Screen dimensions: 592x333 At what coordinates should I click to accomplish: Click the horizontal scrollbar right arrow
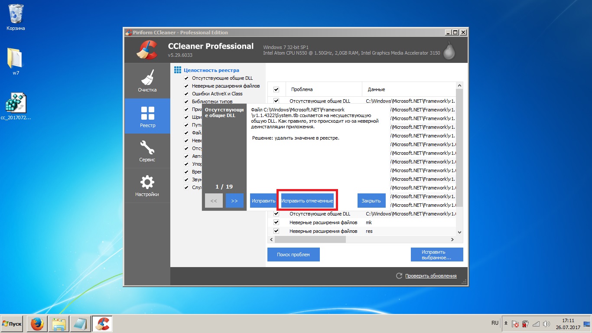coord(452,239)
